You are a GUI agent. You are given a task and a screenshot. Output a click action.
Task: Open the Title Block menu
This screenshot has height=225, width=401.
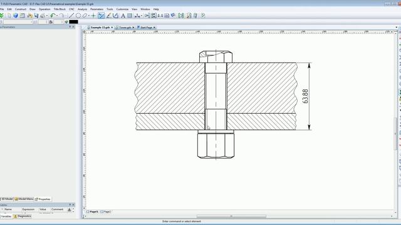pos(60,9)
